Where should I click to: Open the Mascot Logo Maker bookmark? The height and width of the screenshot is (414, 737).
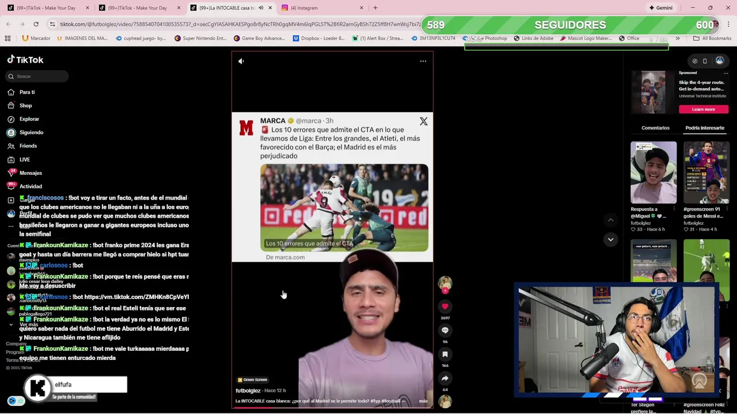(x=585, y=39)
